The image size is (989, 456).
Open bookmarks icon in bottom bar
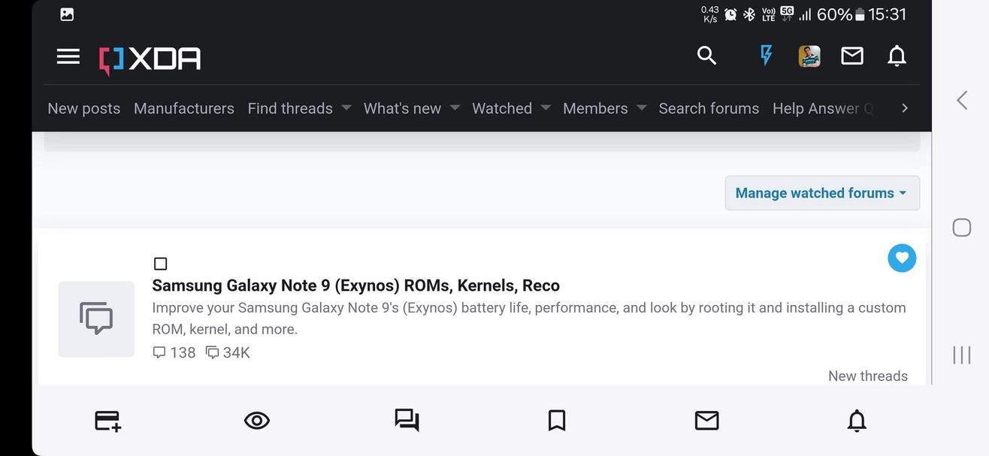pos(557,421)
